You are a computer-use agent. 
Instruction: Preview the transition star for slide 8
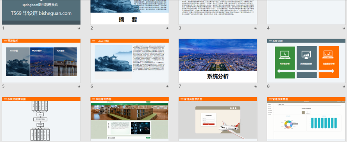(x=344, y=86)
